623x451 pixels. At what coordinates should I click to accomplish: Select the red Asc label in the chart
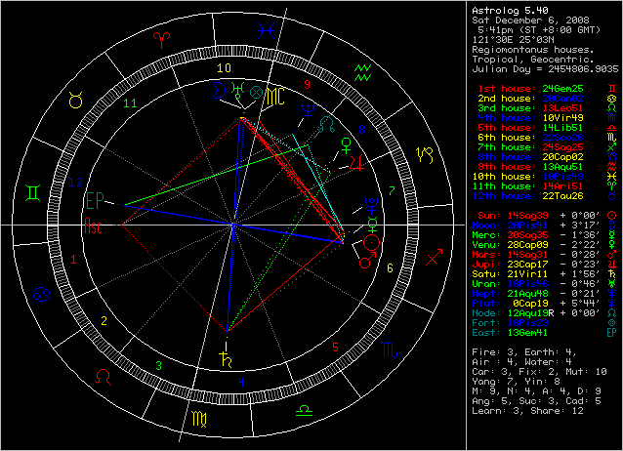coord(95,225)
